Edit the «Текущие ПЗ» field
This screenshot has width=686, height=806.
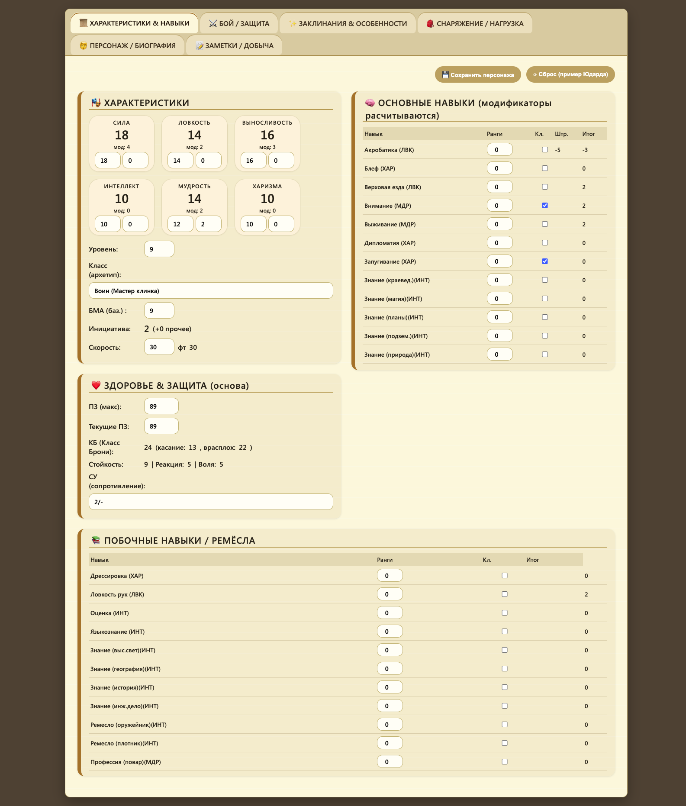point(161,426)
